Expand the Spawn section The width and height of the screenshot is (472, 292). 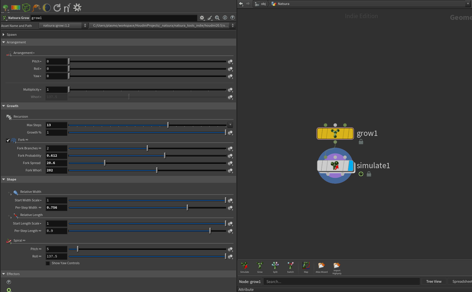pos(4,35)
